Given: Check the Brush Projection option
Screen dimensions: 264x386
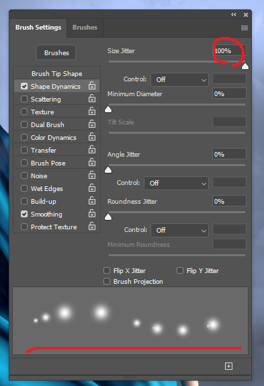Looking at the screenshot, I should 107,281.
